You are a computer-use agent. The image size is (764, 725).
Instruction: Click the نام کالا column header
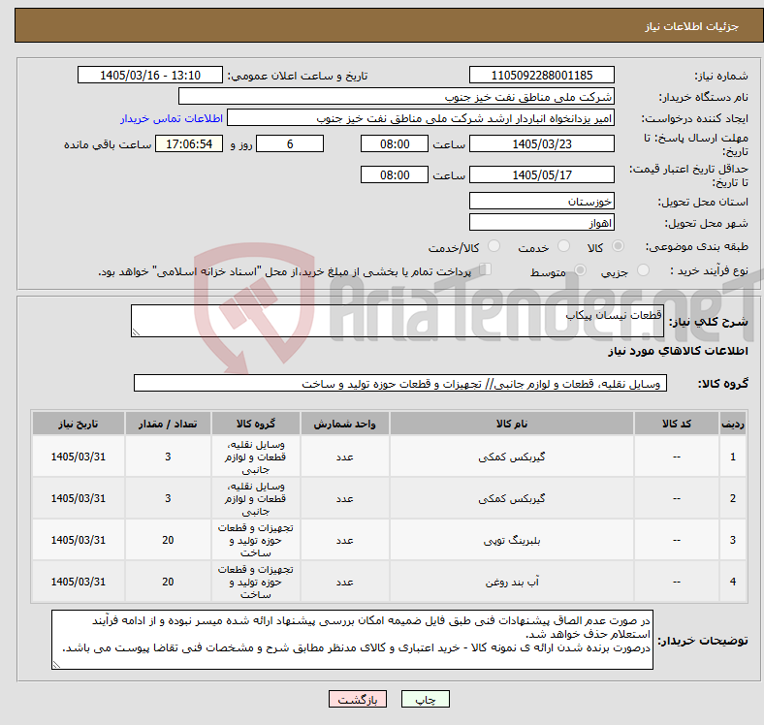click(512, 424)
